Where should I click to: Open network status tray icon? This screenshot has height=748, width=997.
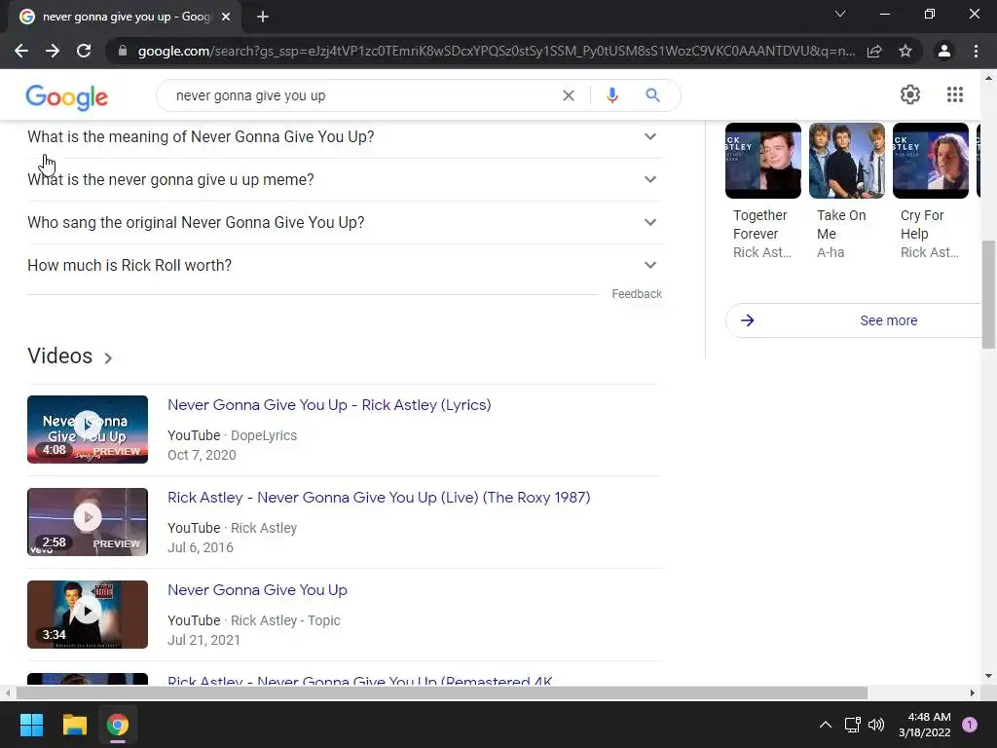[852, 725]
